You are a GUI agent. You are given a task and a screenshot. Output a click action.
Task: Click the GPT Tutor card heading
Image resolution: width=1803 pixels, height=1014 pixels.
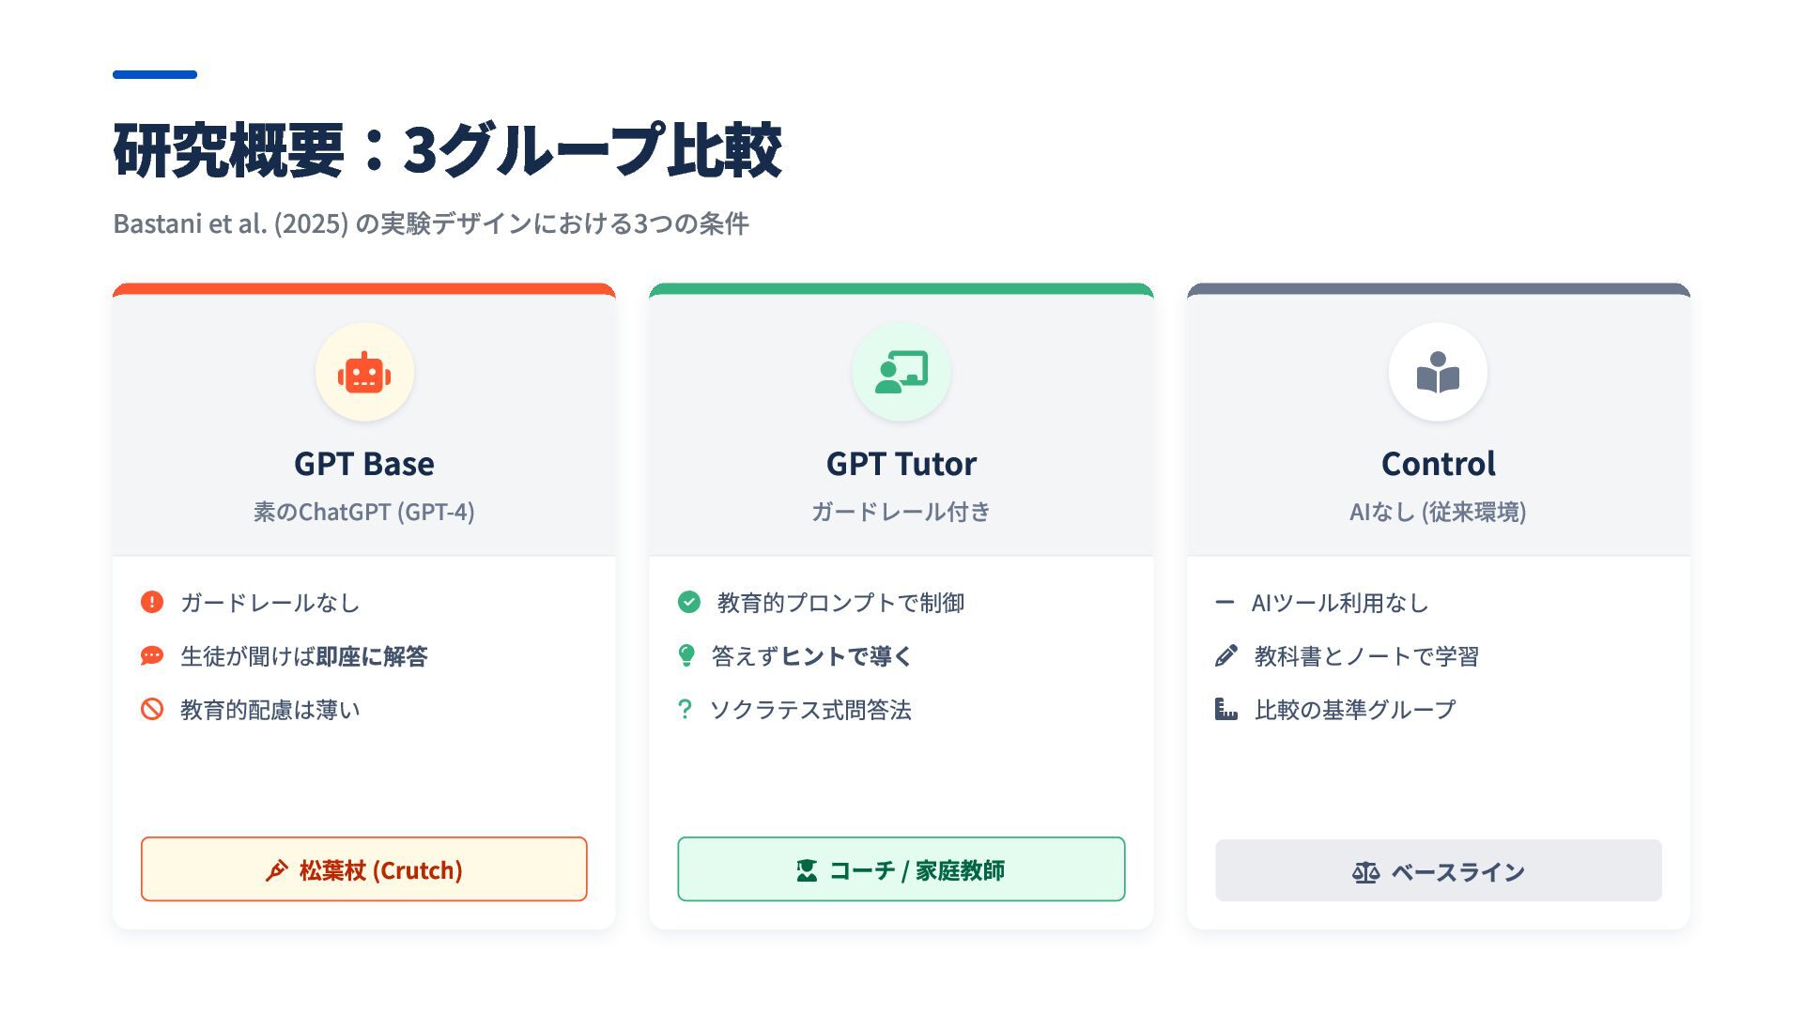(901, 464)
